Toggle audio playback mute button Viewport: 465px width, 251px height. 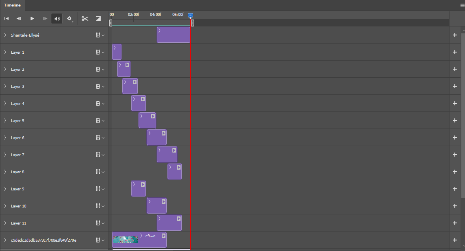[57, 19]
